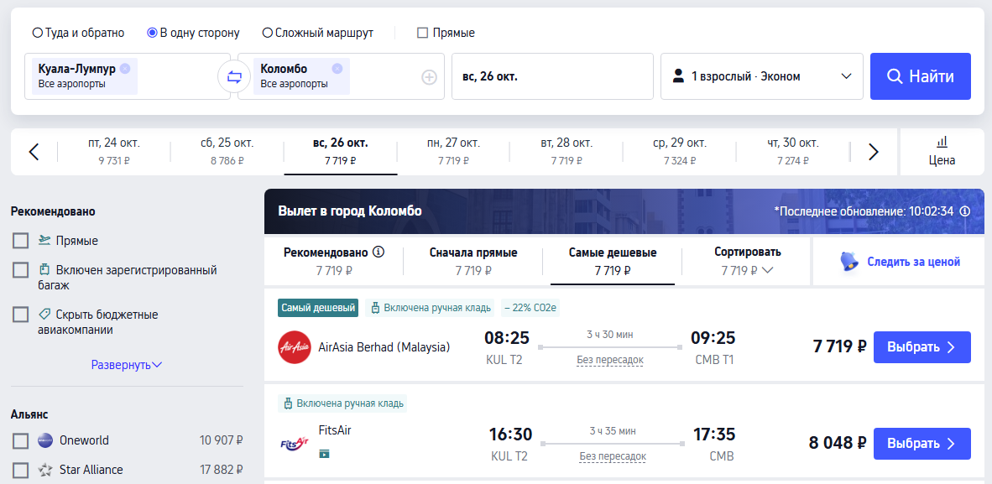Open the Цена price chart icon
Image resolution: width=992 pixels, height=484 pixels.
click(942, 151)
